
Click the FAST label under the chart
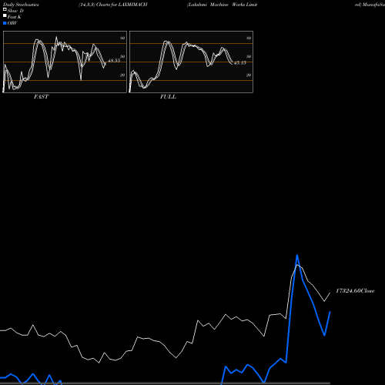click(41, 97)
